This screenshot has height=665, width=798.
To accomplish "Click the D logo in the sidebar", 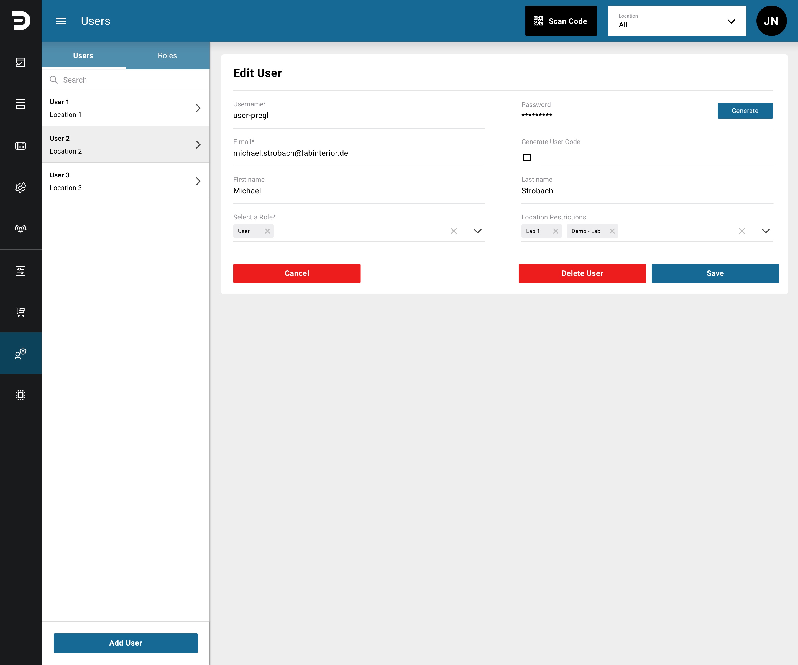I will [21, 21].
